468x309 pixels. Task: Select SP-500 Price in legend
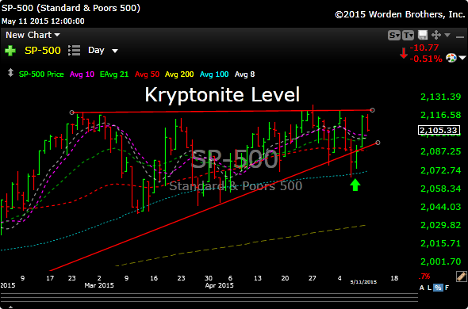click(41, 74)
